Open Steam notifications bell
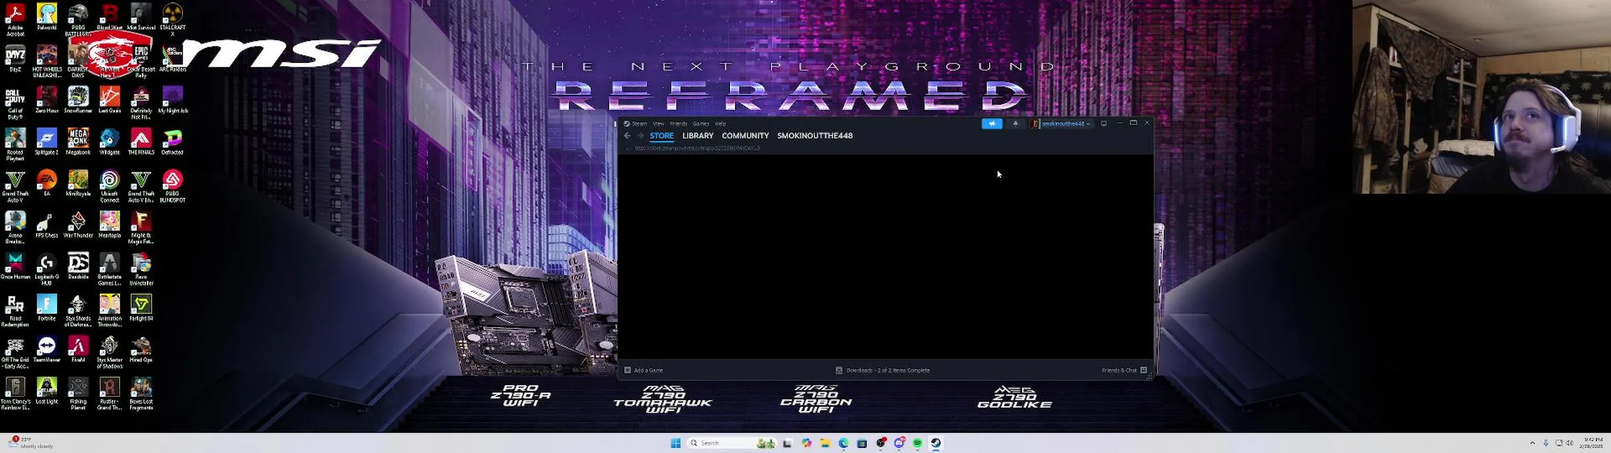Image resolution: width=1611 pixels, height=453 pixels. pos(1015,124)
